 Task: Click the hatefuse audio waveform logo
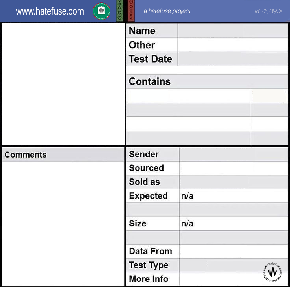(272, 271)
